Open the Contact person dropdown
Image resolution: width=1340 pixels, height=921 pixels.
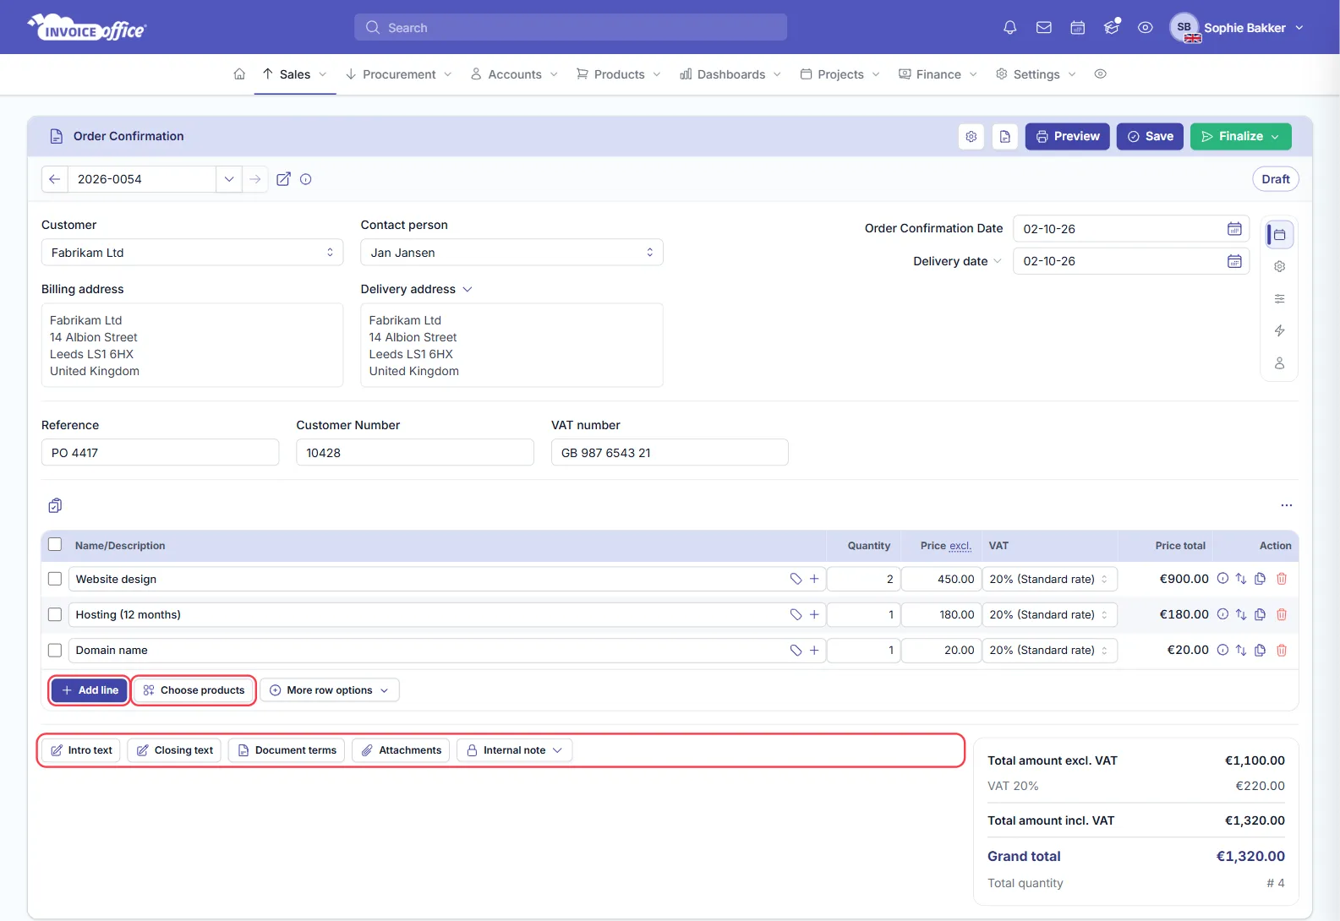511,253
